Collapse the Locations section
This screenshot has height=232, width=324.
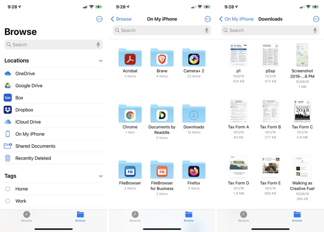click(101, 61)
